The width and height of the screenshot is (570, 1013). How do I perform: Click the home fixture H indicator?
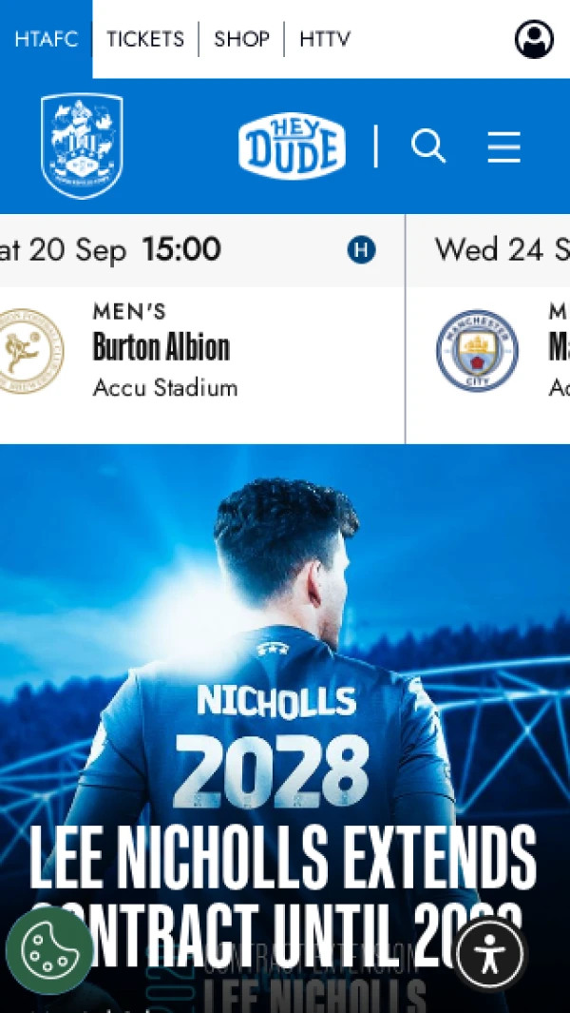(361, 250)
